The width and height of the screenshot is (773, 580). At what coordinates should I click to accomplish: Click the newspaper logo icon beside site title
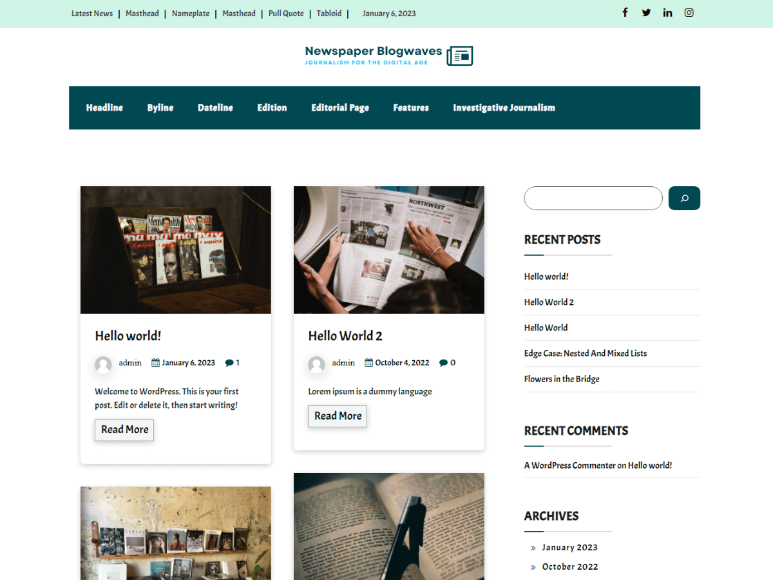(459, 55)
